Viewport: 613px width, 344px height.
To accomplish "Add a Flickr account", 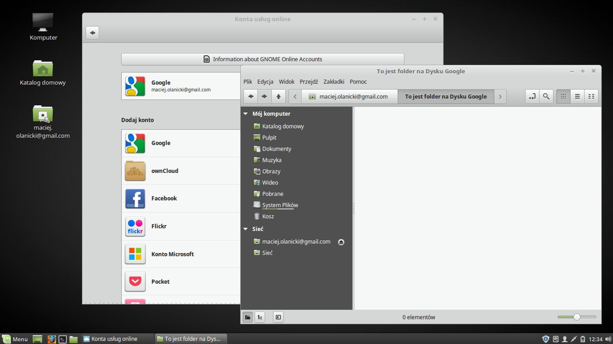I will pos(181,226).
